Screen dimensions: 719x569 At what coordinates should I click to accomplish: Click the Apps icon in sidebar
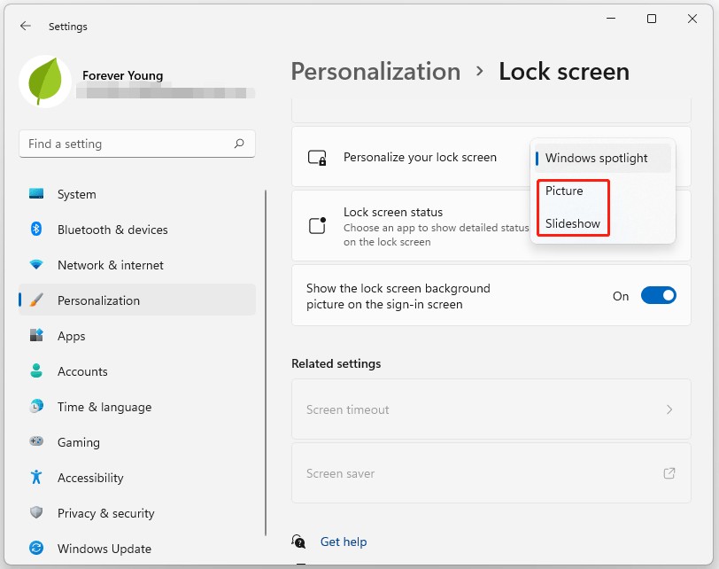[36, 335]
